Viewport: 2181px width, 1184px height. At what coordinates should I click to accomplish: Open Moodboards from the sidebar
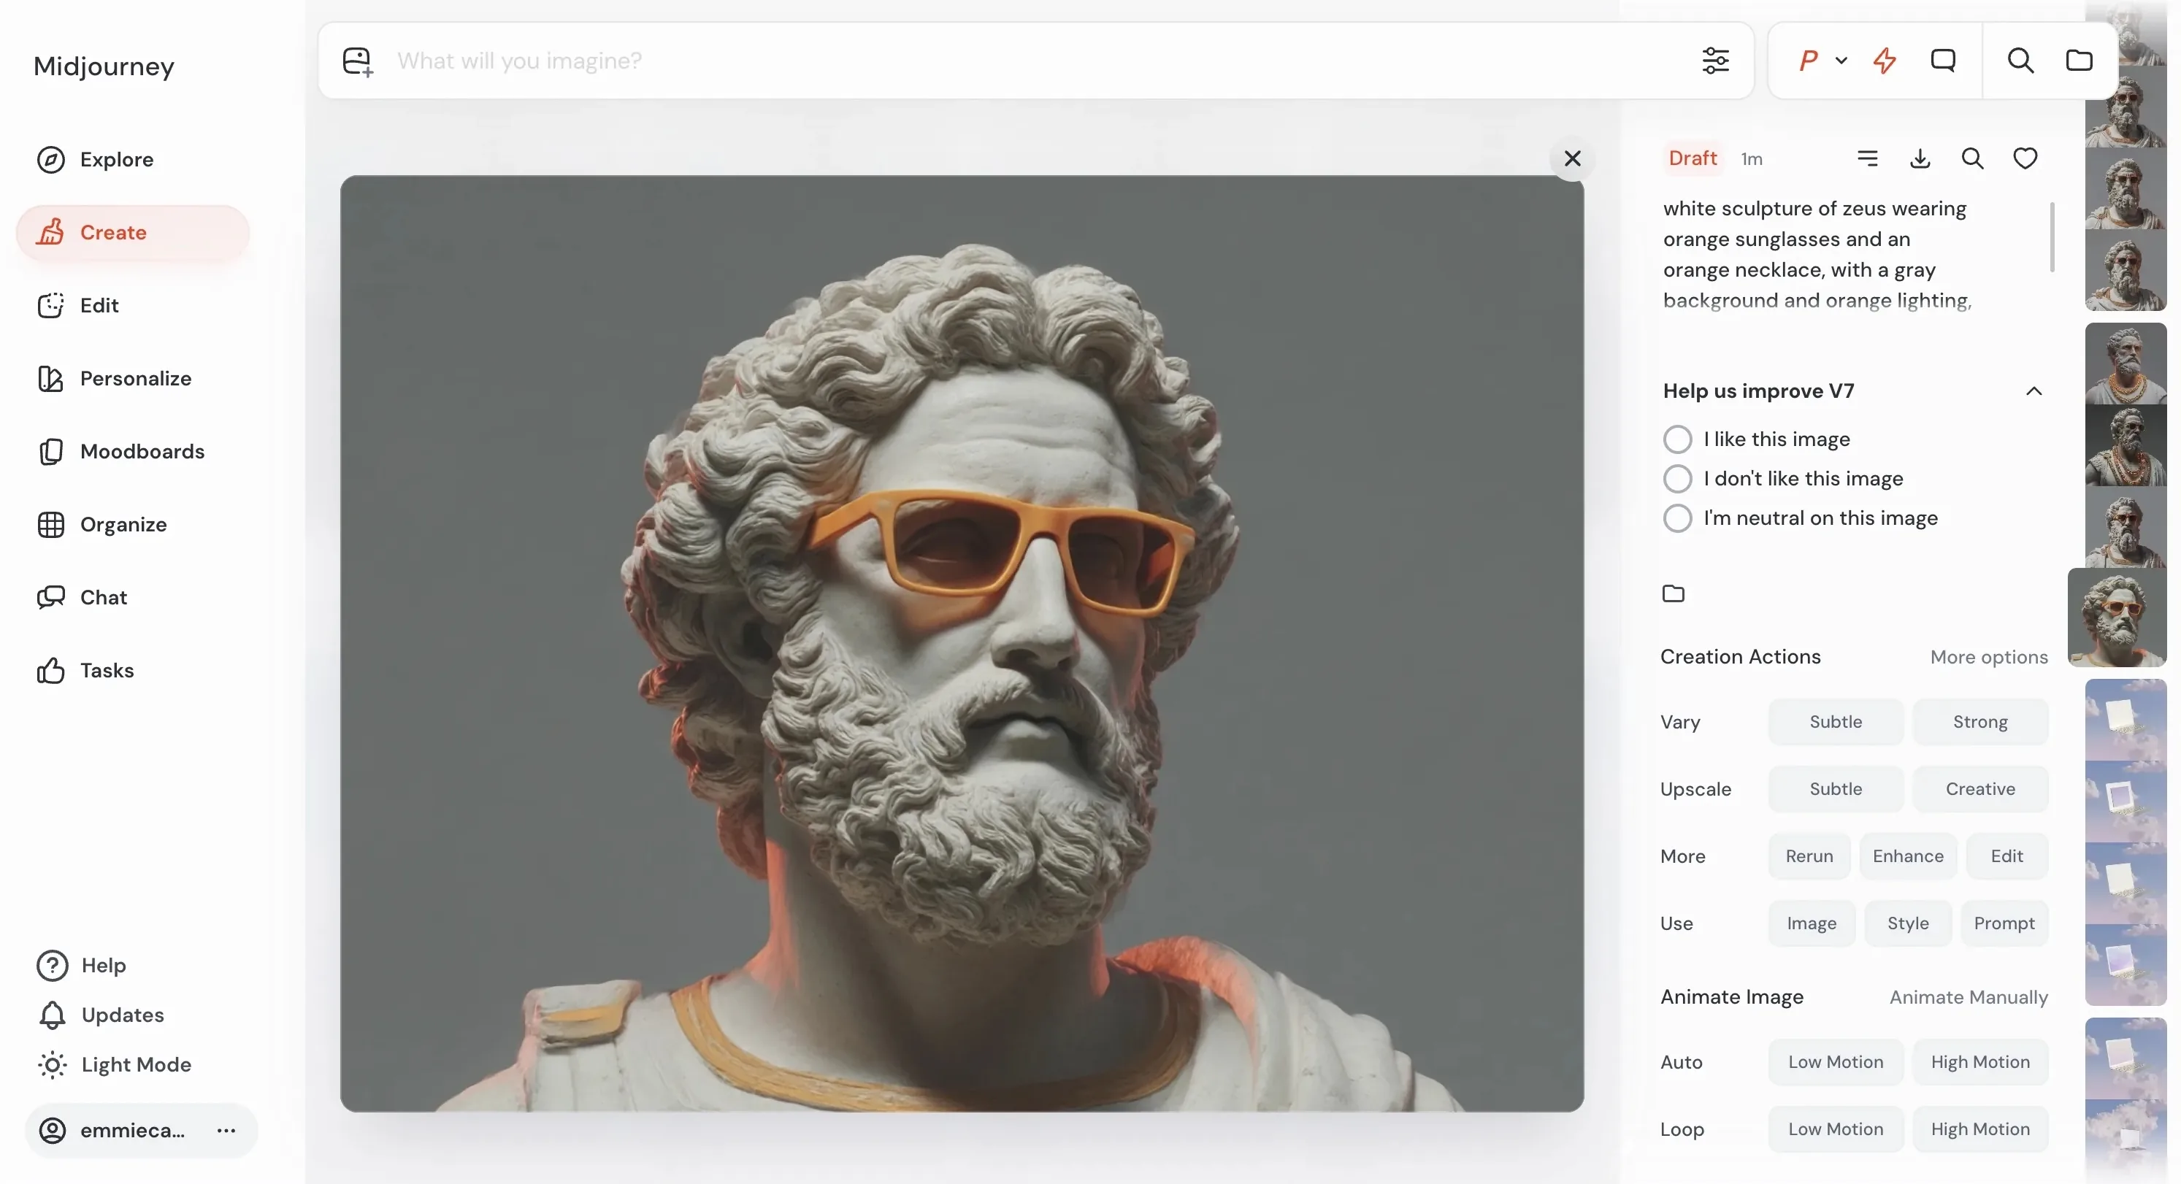(x=142, y=451)
